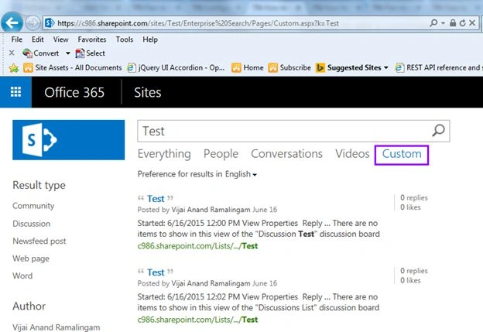Open the Favorites menu

[92, 39]
